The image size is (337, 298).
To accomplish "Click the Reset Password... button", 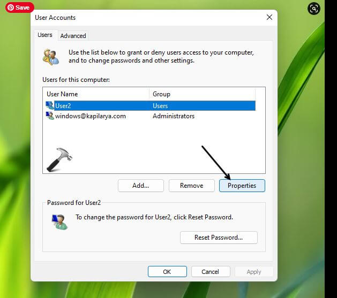I will [x=218, y=238].
